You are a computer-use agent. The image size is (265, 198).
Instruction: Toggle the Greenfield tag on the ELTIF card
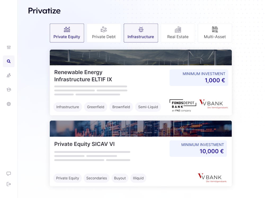click(x=95, y=107)
